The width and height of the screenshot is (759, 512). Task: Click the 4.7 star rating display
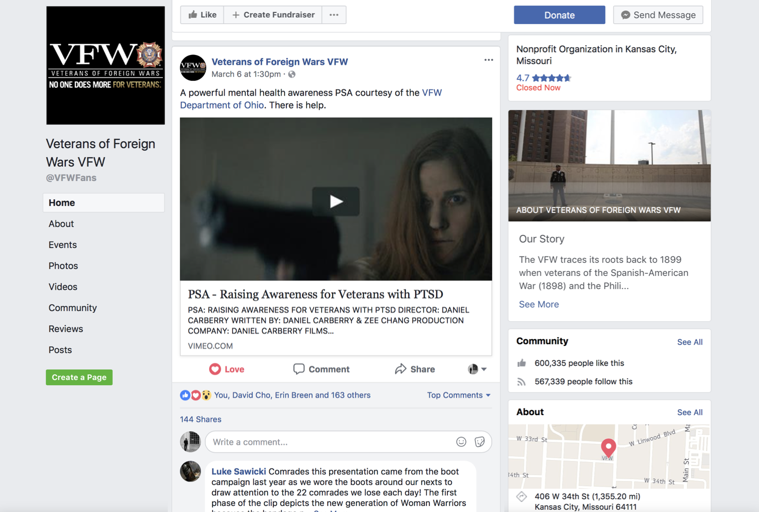point(543,78)
